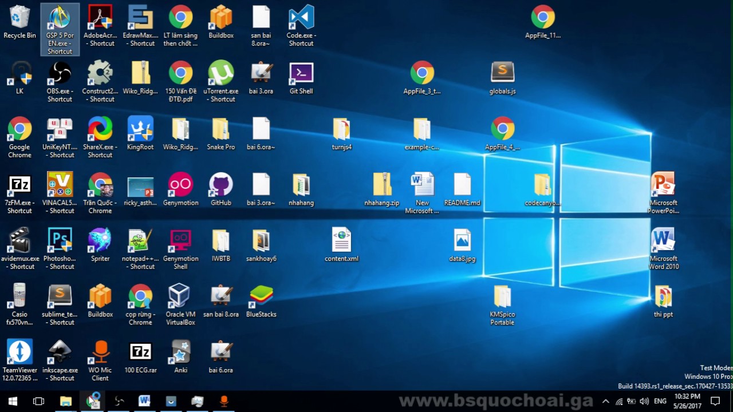The width and height of the screenshot is (733, 412).
Task: Select the sankhoay6 folder
Action: (261, 245)
